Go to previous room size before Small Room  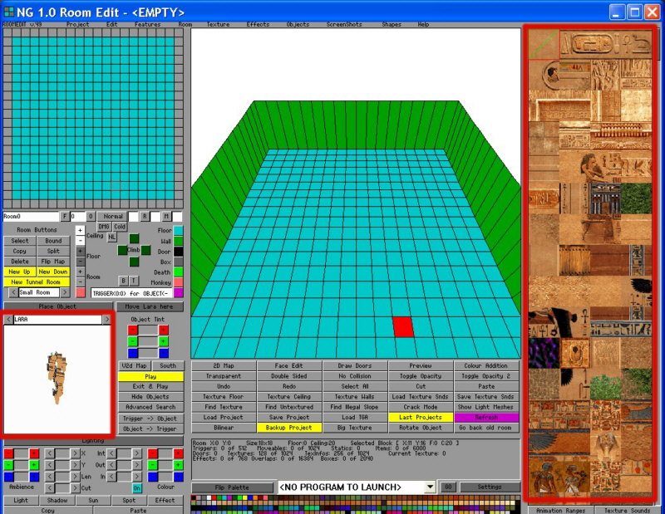[13, 292]
